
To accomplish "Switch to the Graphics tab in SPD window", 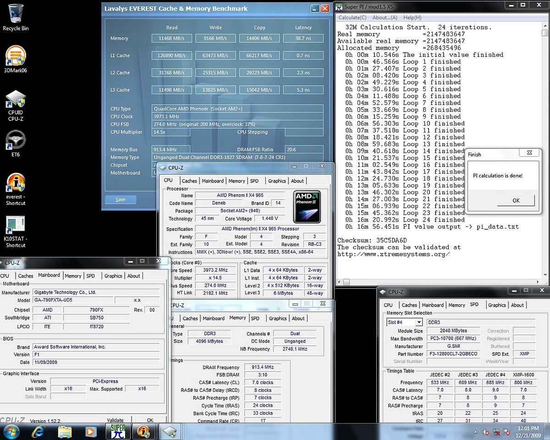I will [497, 305].
